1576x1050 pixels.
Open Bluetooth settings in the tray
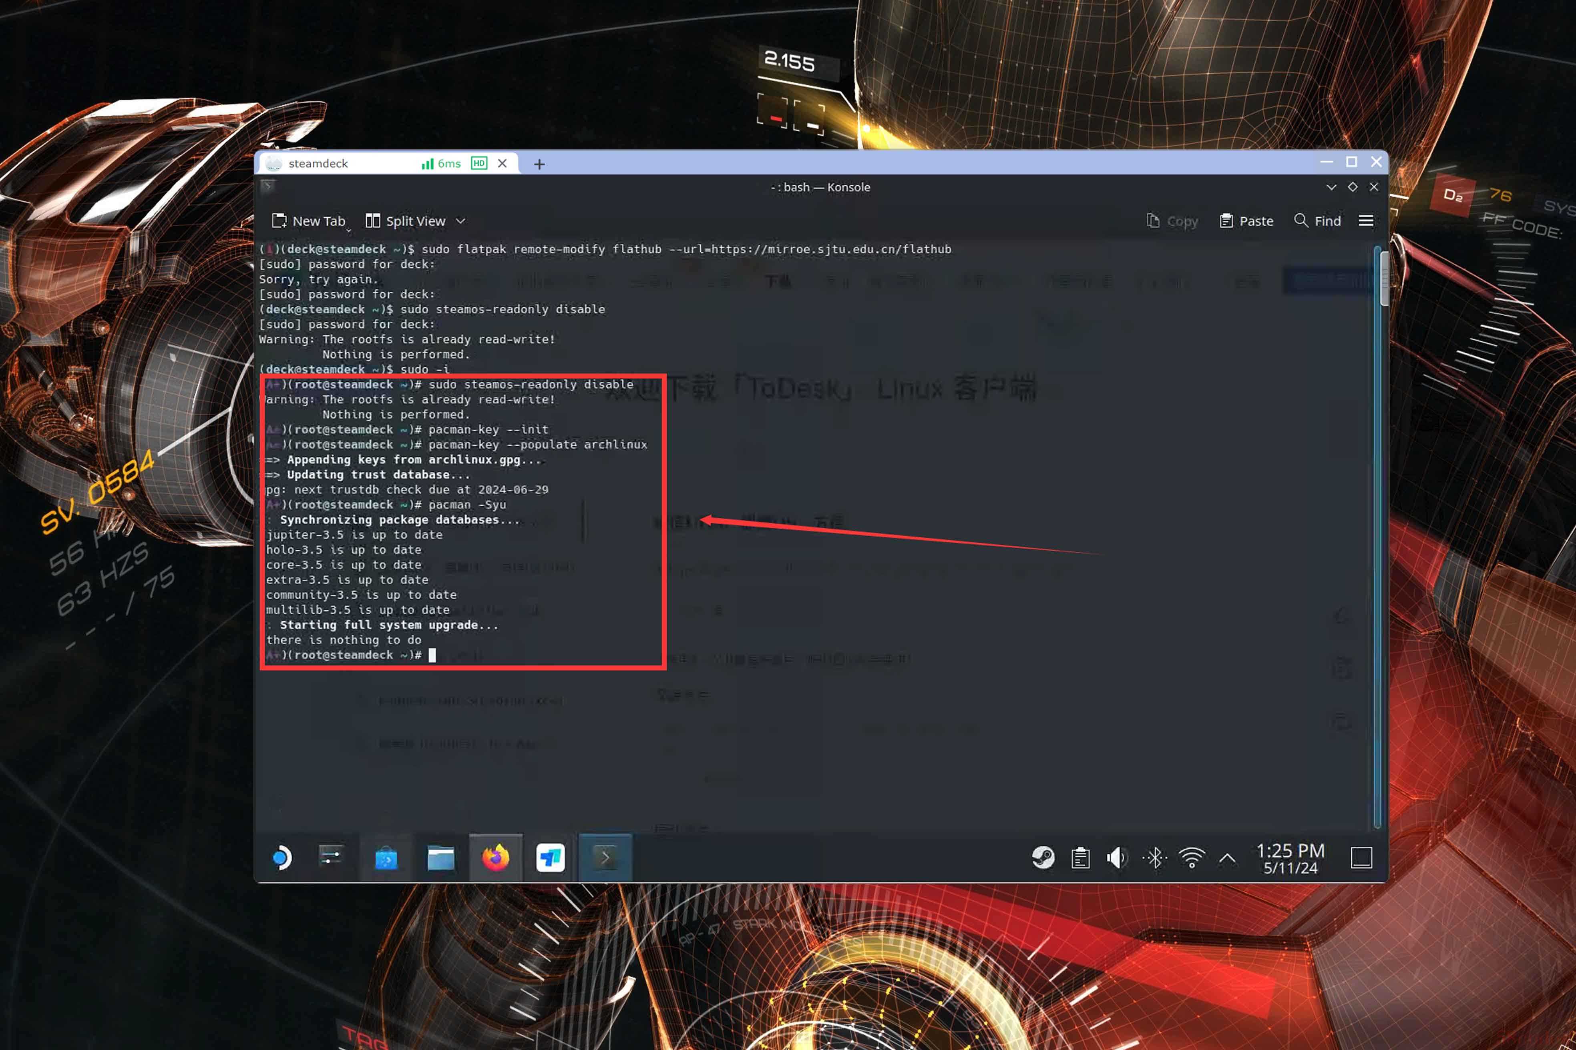tap(1154, 857)
